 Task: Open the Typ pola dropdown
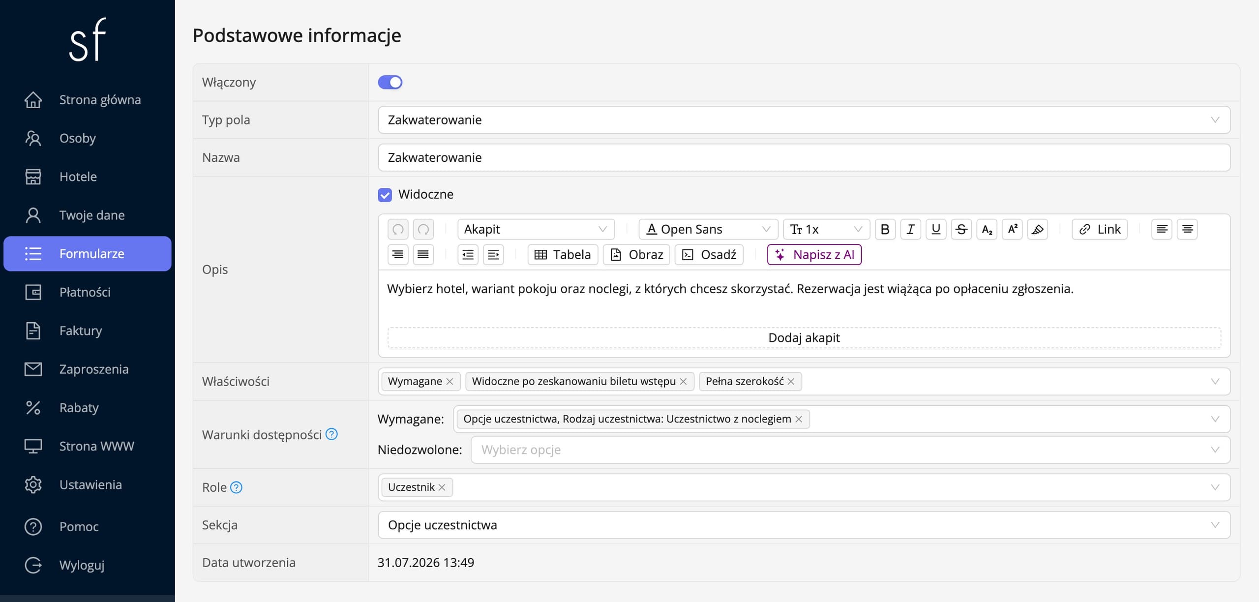pyautogui.click(x=804, y=120)
